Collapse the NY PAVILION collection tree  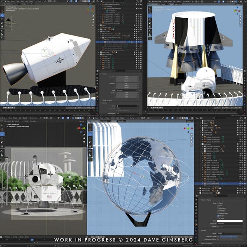[x=200, y=135]
